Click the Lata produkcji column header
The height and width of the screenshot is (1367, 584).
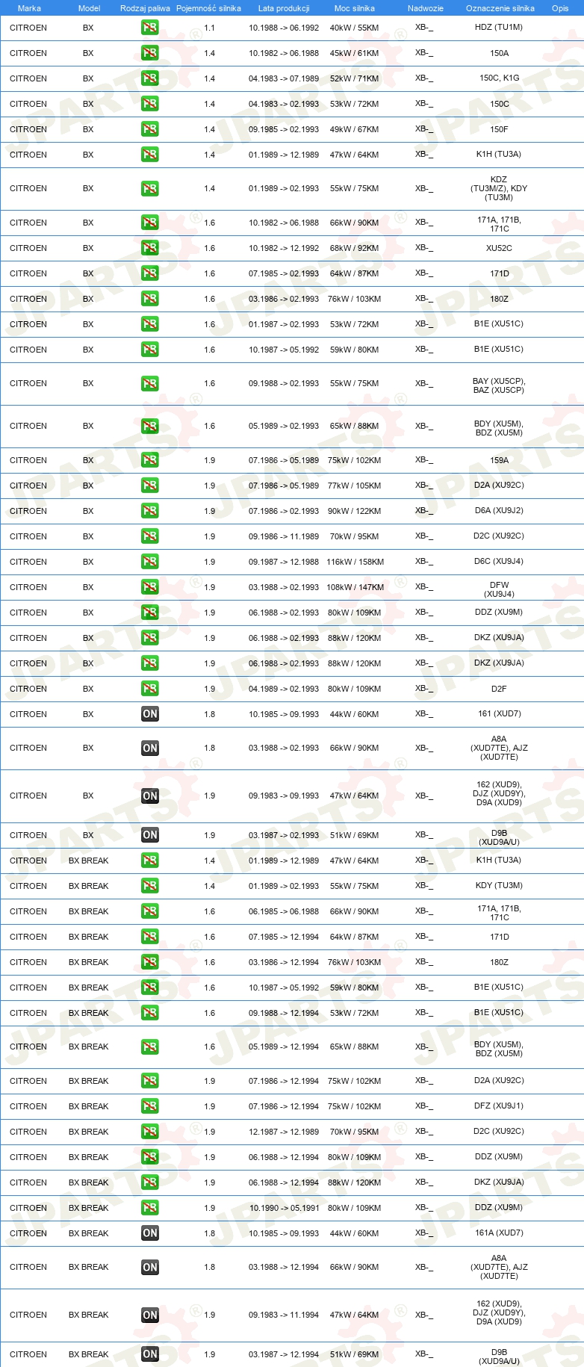tap(284, 8)
